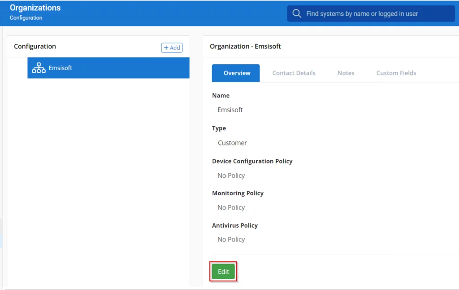Viewport: 459px width, 290px height.
Task: Click the organization hierarchy icon beside Emsisoft
Action: point(39,68)
